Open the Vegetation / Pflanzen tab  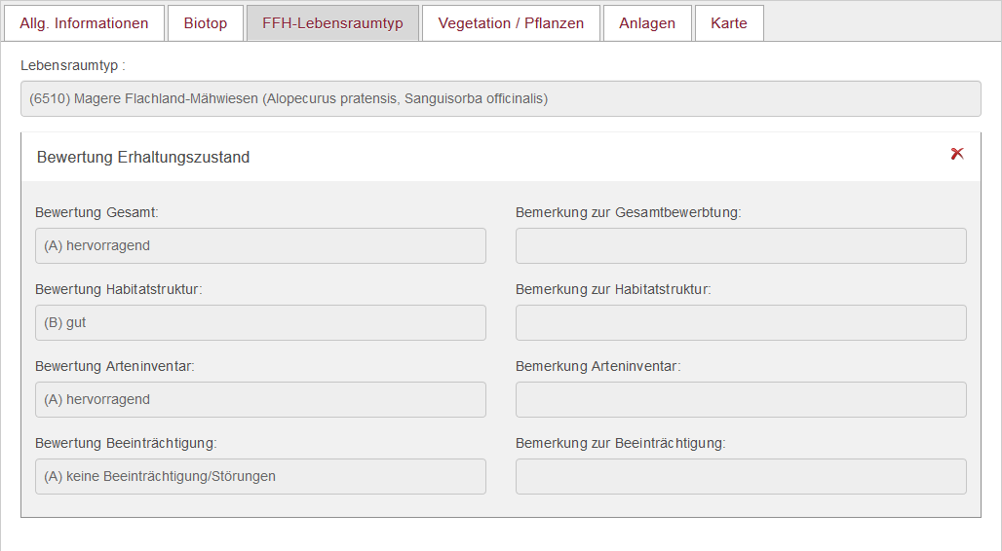coord(511,23)
